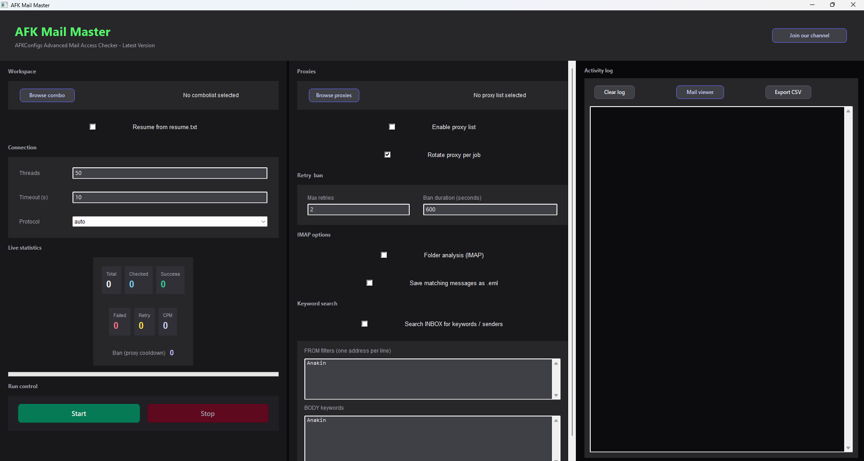The width and height of the screenshot is (864, 461).
Task: Export results with Export CSV
Action: [x=788, y=92]
